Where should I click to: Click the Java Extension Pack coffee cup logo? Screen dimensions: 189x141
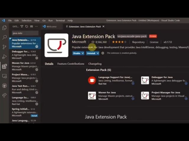point(56,45)
